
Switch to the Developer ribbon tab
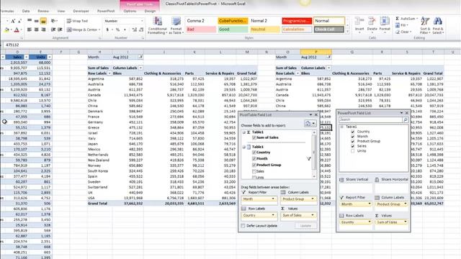[x=81, y=11]
